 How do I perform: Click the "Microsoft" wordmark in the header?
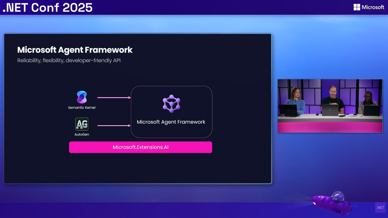(x=373, y=7)
